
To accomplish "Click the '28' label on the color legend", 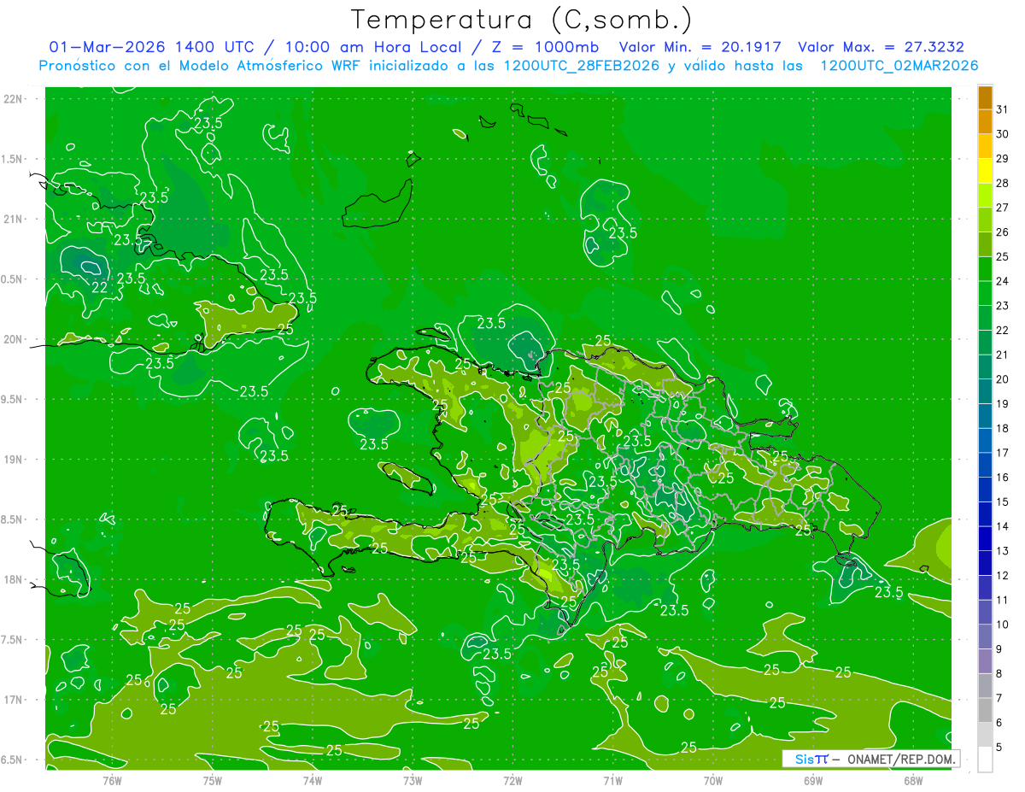I will point(1003,183).
